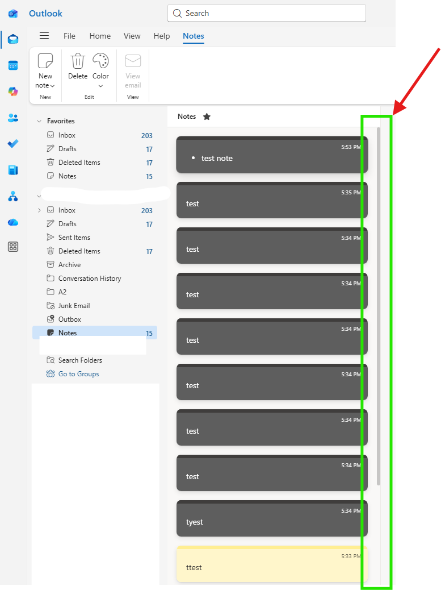Open the Word app icon in sidebar
The width and height of the screenshot is (441, 590).
13,170
